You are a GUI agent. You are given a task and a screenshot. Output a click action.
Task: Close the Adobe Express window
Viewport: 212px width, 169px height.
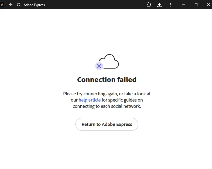208,5
